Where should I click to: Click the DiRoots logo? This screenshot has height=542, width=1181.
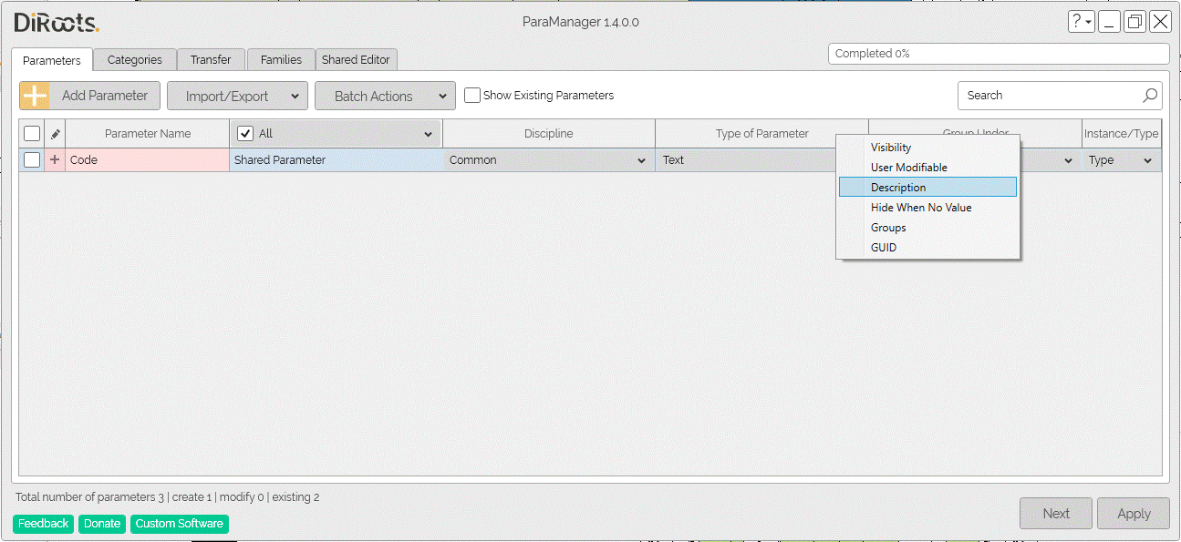(x=55, y=22)
